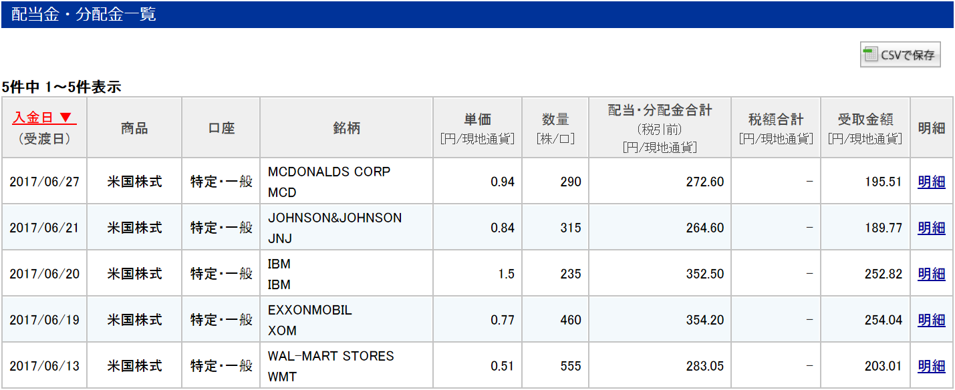Select the XOM ticker text

pyautogui.click(x=282, y=331)
